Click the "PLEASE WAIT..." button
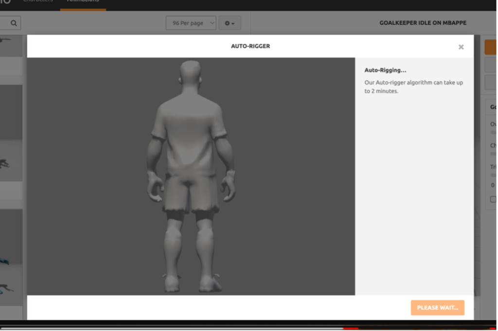Viewport: 498px width, 331px height. pyautogui.click(x=437, y=307)
